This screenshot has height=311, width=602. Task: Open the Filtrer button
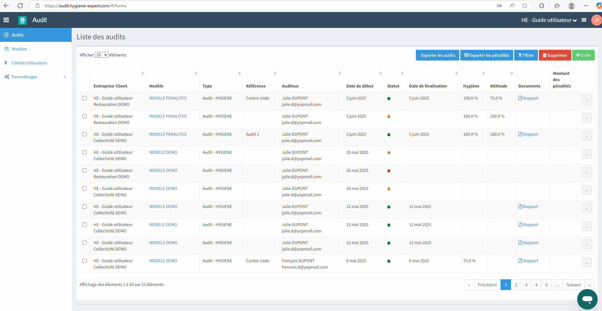coord(526,55)
